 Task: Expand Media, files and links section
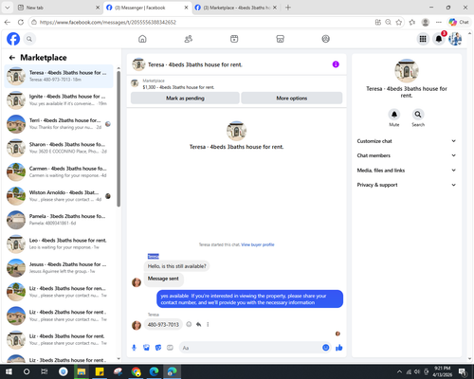(407, 171)
